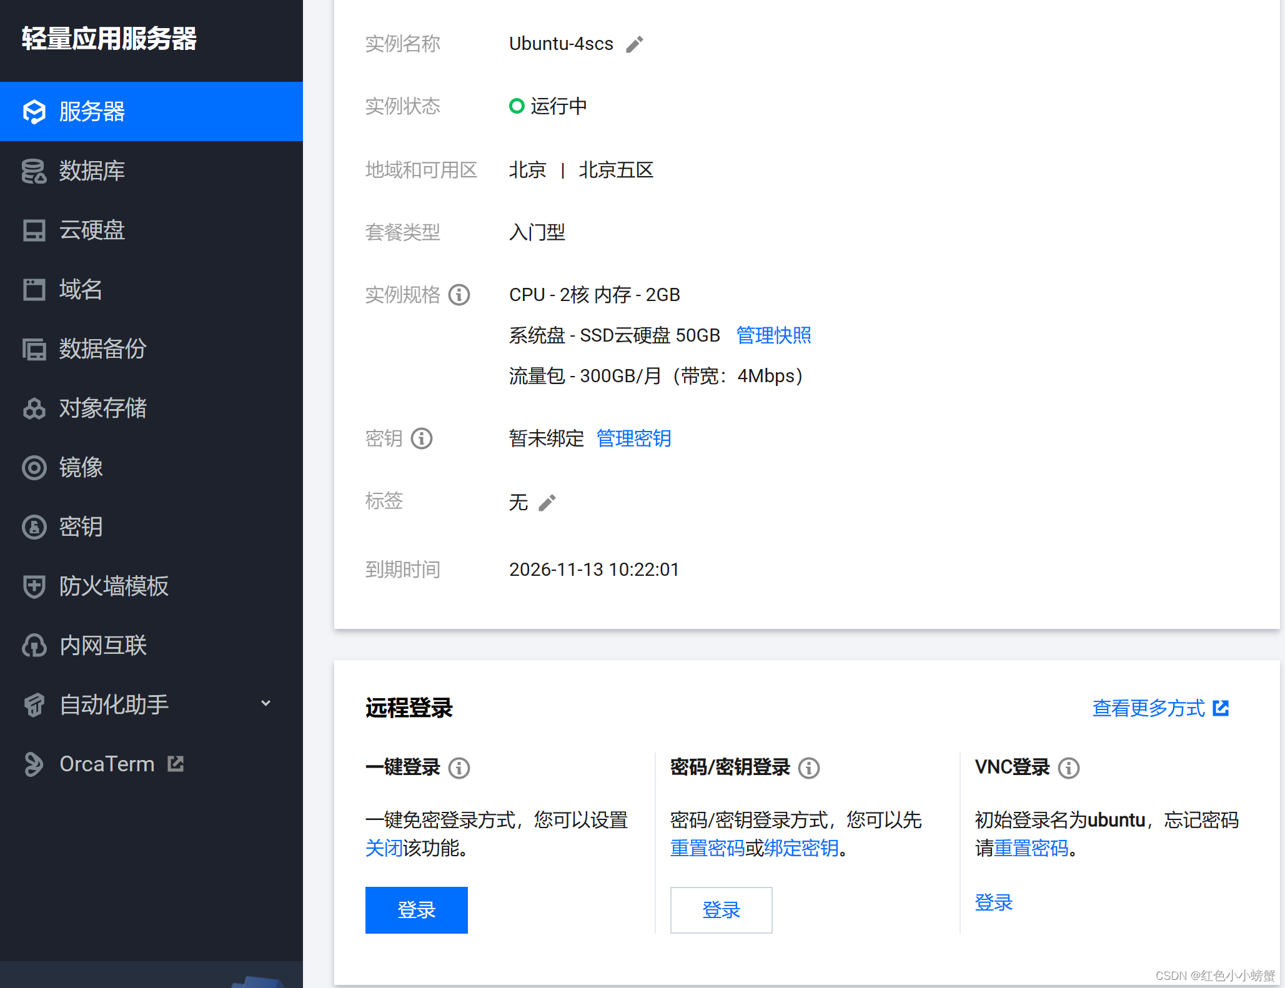
Task: Click the green 运行中 status circle
Action: click(x=517, y=106)
